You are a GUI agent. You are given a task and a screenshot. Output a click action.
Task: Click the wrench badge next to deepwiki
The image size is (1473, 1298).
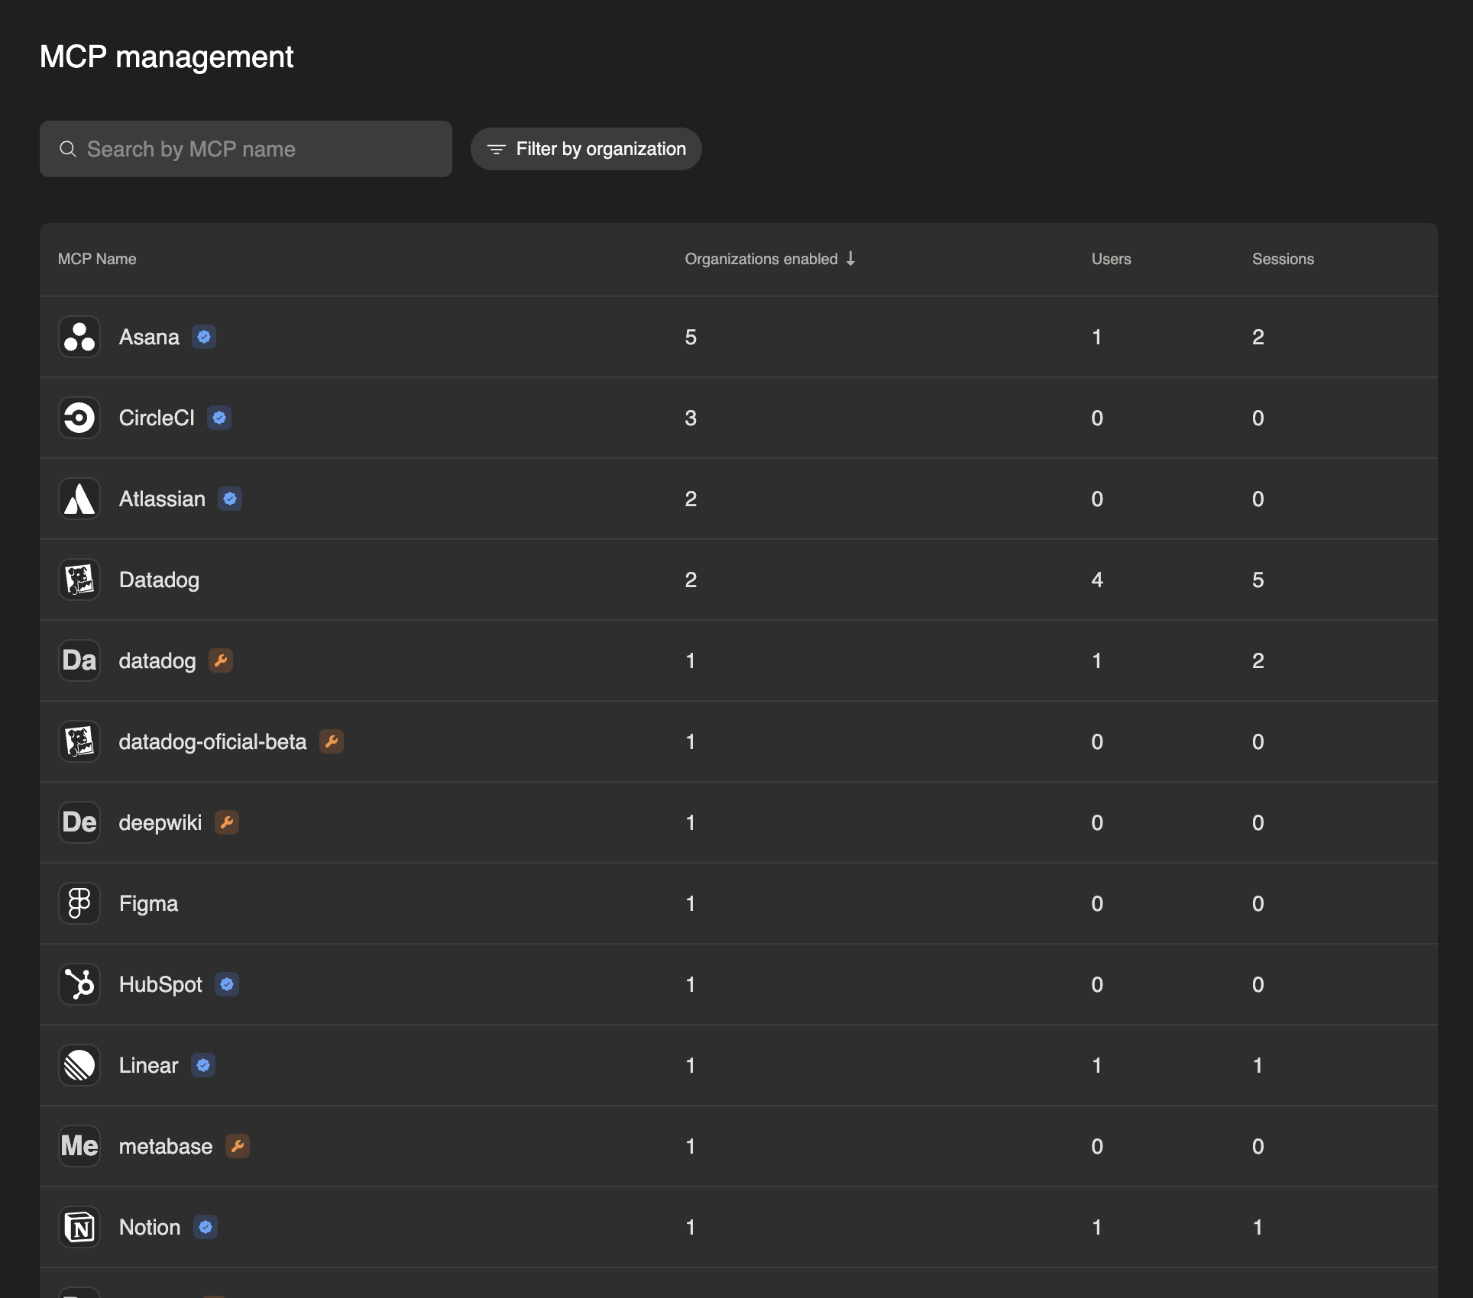click(x=227, y=822)
